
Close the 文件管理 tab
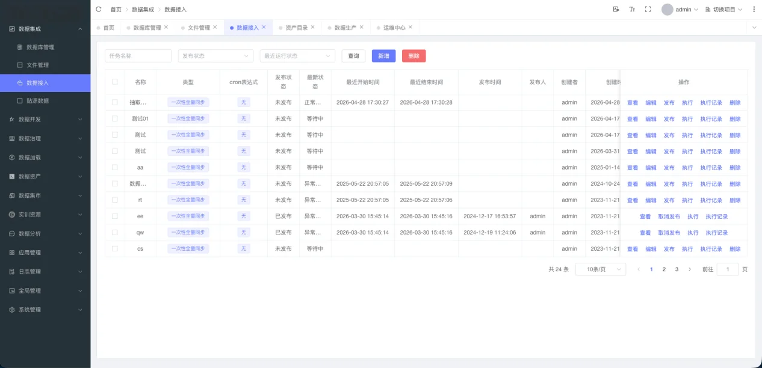[x=215, y=27]
